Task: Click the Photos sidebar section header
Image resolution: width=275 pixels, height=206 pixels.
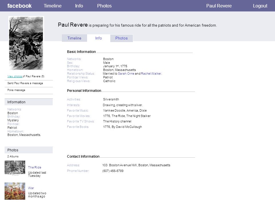Action: (29, 150)
